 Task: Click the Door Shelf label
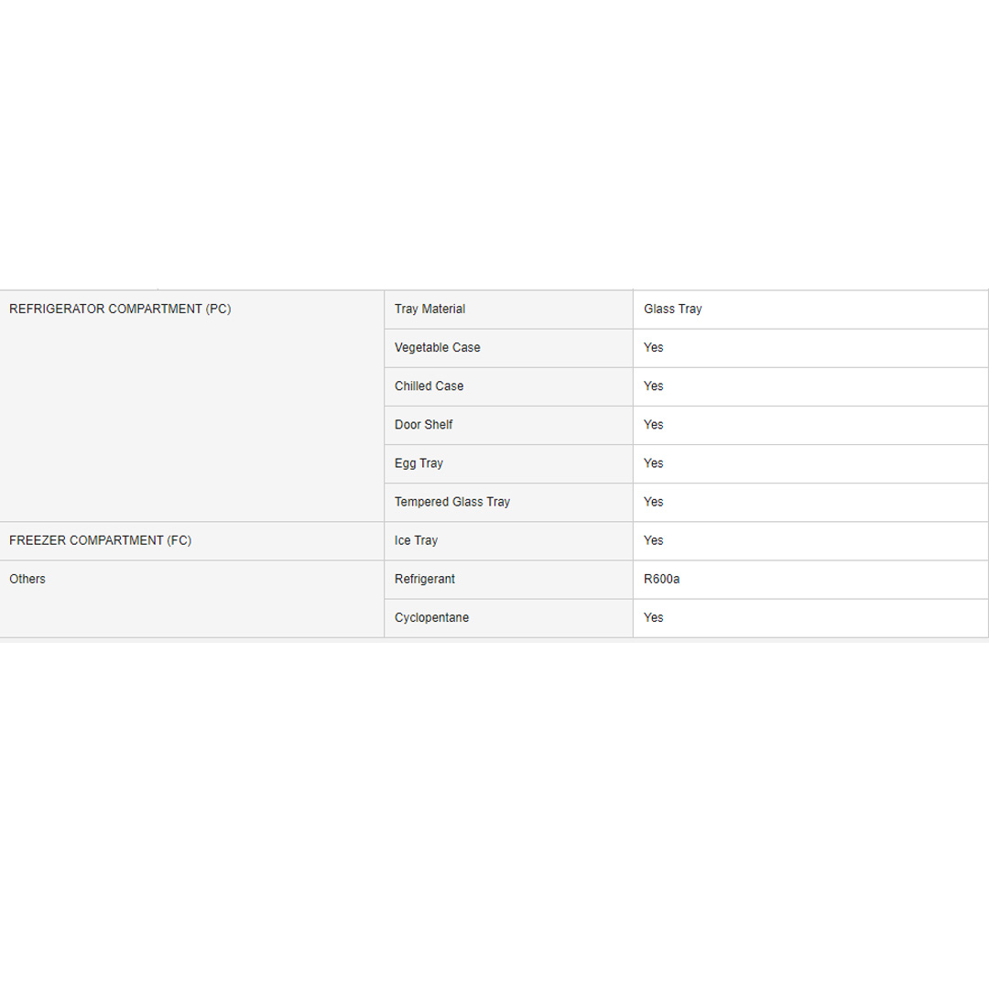(x=423, y=425)
